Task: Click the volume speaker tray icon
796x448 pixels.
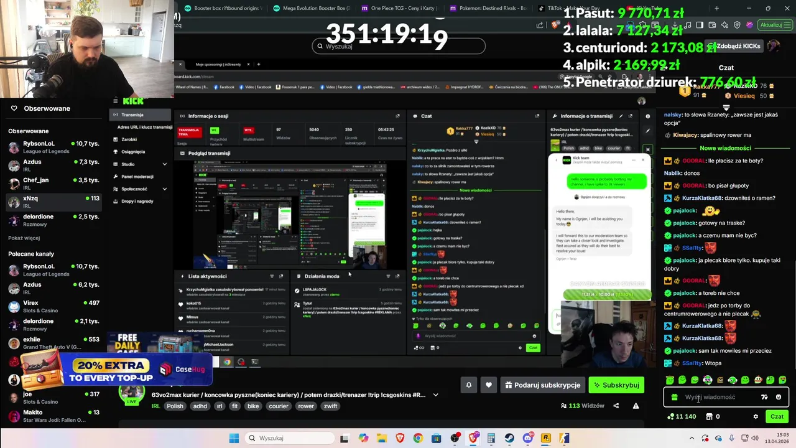Action: [755, 438]
